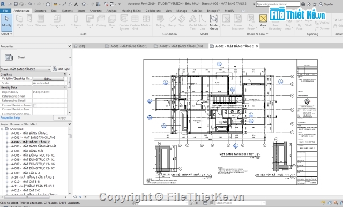
Task: Open the Enscape ribbon tab
Action: click(x=213, y=11)
